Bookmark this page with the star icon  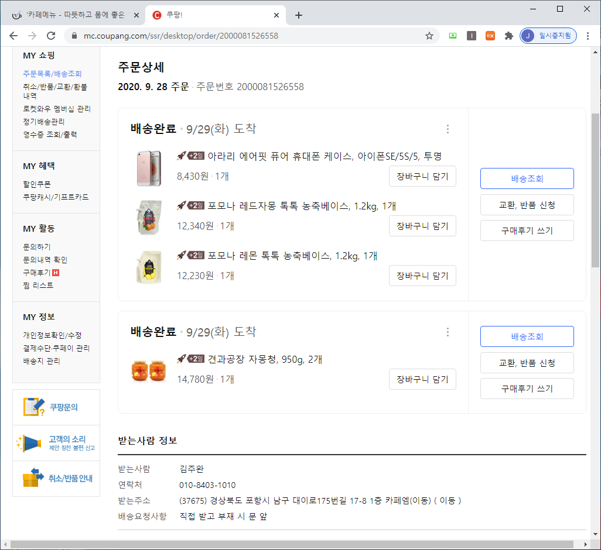pos(429,36)
